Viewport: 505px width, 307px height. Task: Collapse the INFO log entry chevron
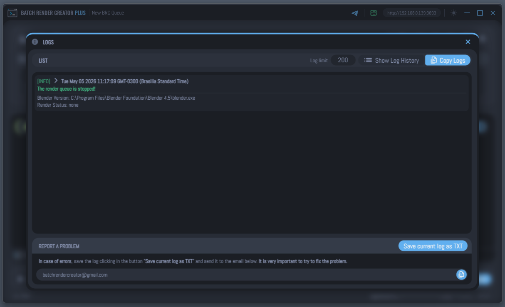(x=56, y=81)
